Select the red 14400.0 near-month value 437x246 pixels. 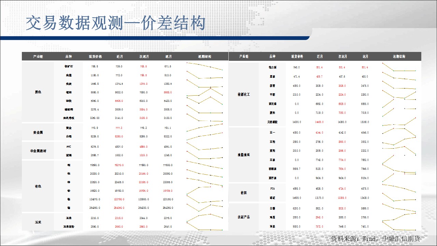(x=320, y=122)
